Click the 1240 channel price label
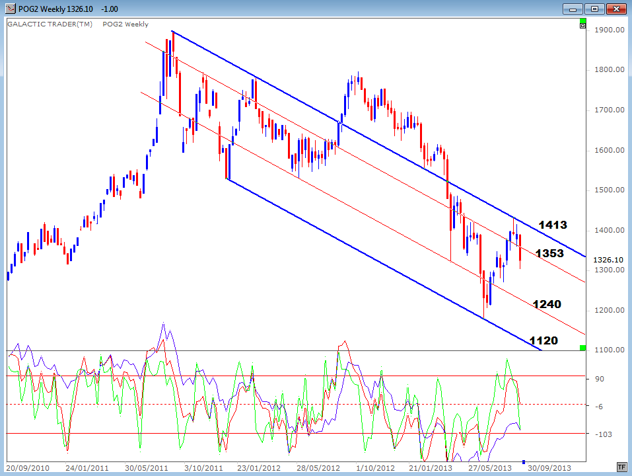 point(547,304)
